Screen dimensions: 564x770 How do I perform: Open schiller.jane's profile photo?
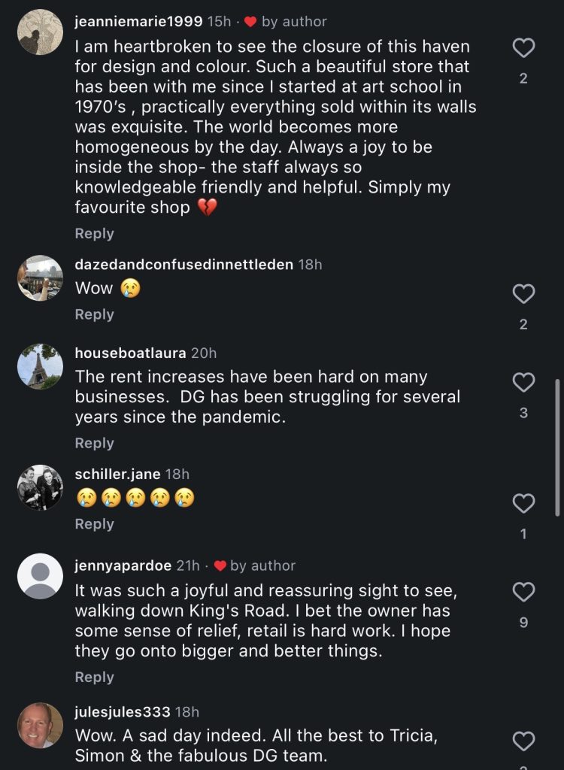coord(41,487)
